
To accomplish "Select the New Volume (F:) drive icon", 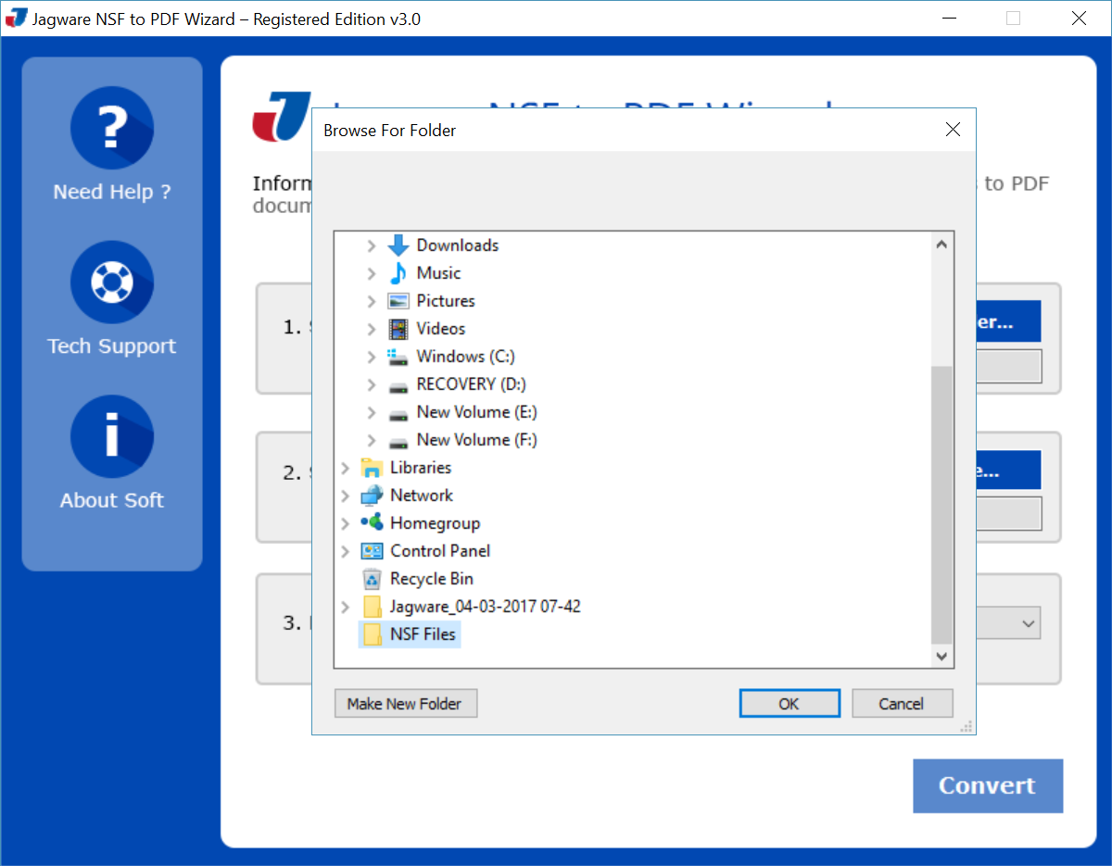I will click(398, 441).
